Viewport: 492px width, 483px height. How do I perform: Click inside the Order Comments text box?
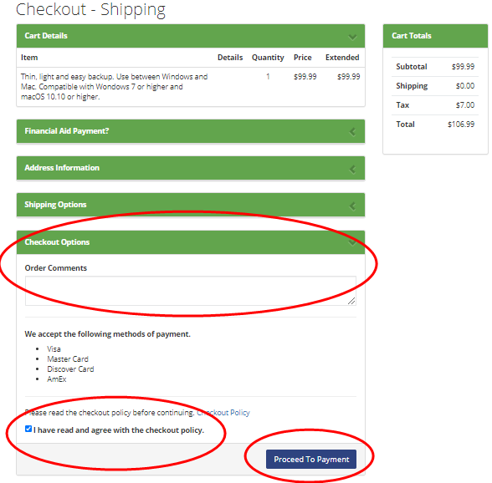coord(191,291)
